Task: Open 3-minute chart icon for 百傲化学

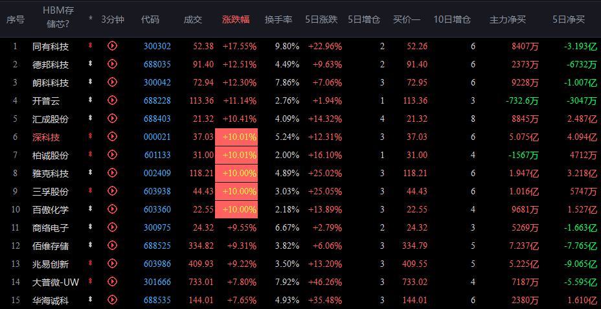Action: pos(112,209)
